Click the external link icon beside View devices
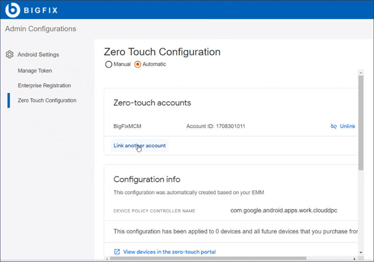The image size is (374, 262). [117, 252]
